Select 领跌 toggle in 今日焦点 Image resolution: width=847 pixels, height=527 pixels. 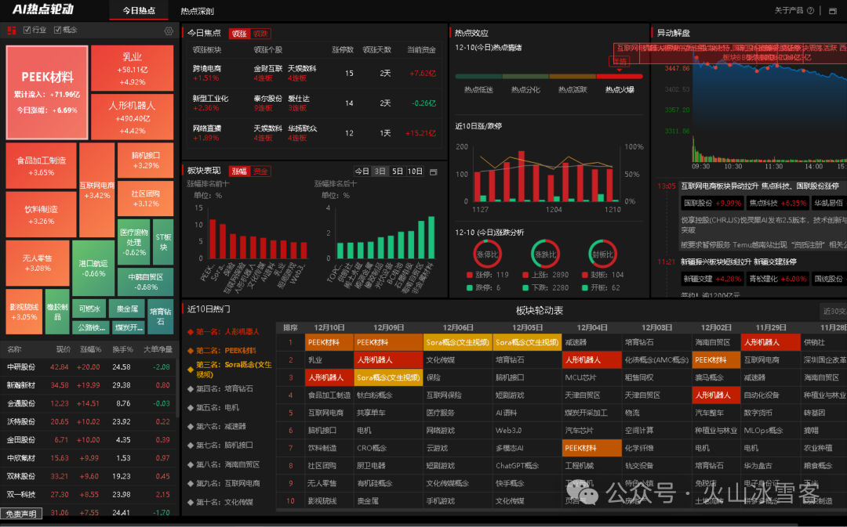tap(260, 34)
